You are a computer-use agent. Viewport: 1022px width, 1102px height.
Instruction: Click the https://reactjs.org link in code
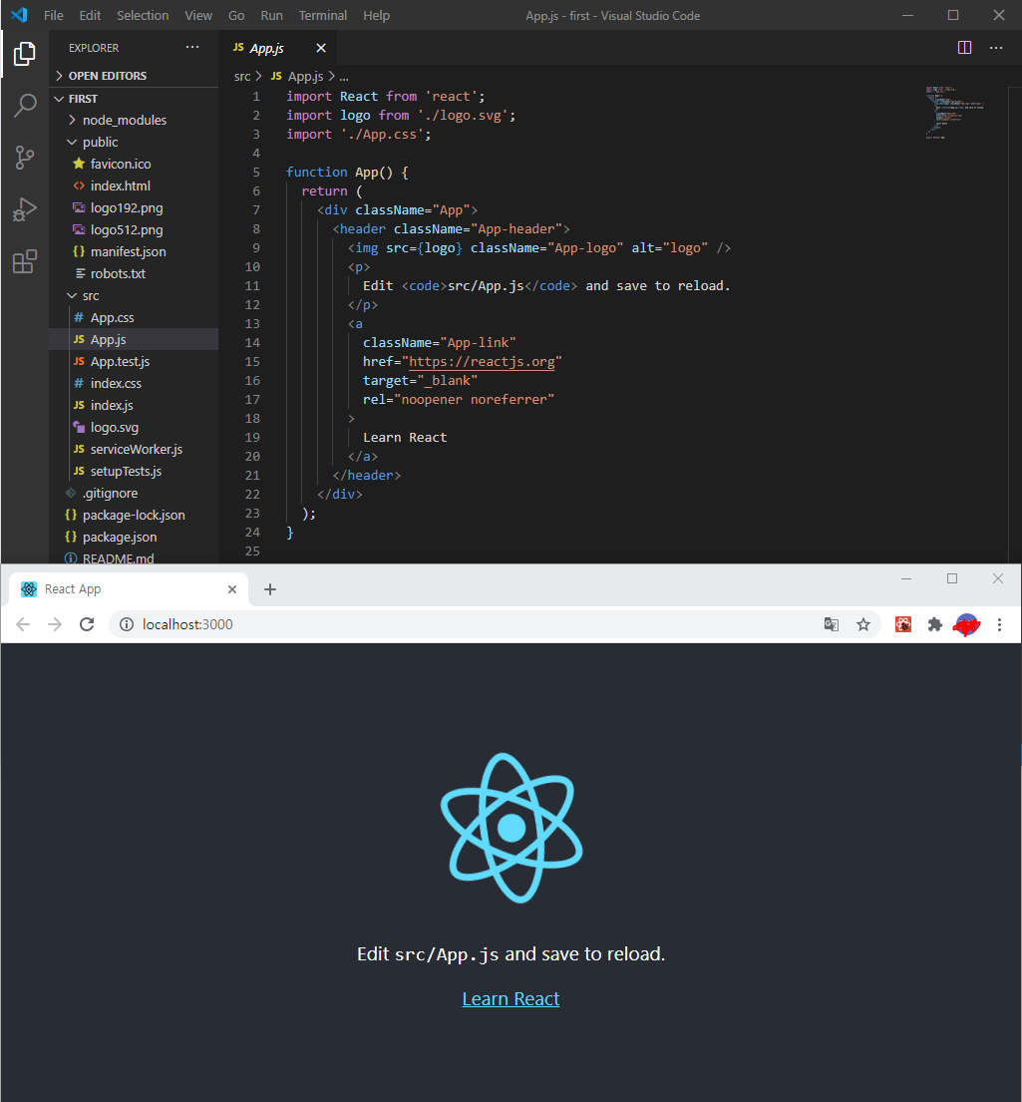click(x=483, y=361)
